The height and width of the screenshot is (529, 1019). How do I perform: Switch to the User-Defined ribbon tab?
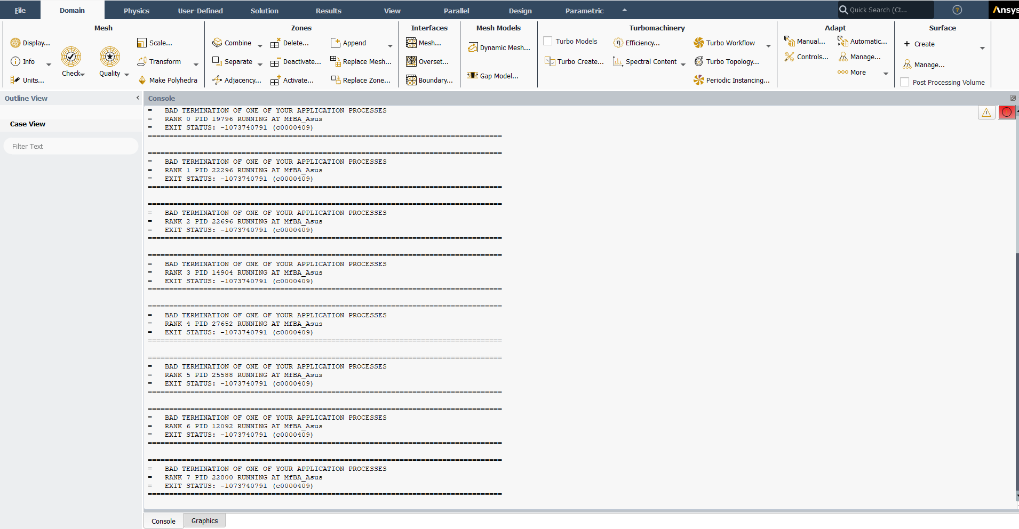(201, 11)
